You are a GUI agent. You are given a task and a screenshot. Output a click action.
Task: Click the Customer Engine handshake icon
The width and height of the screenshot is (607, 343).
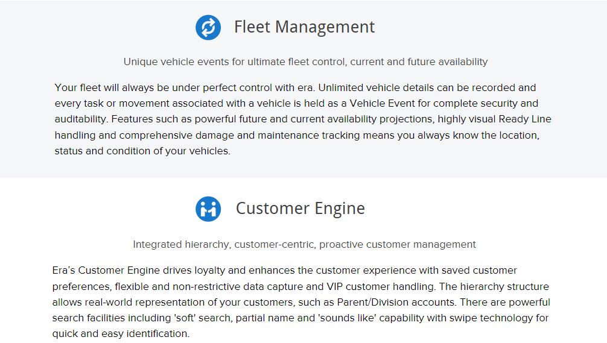point(208,209)
